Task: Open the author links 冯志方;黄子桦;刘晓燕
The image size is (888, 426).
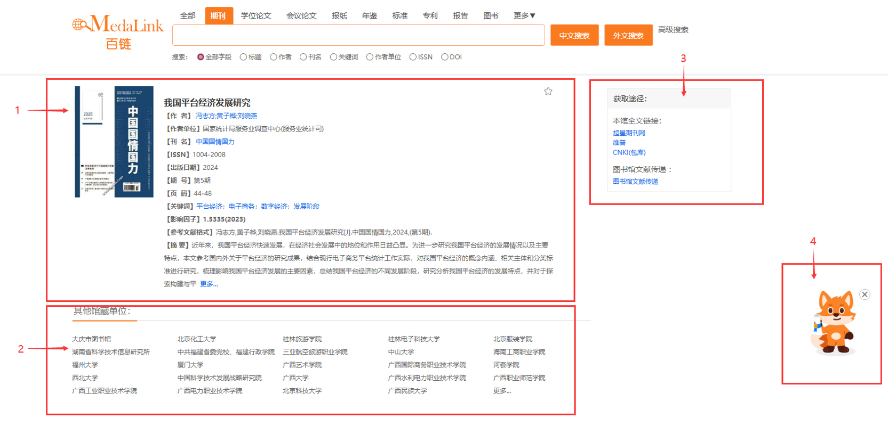Action: (226, 116)
